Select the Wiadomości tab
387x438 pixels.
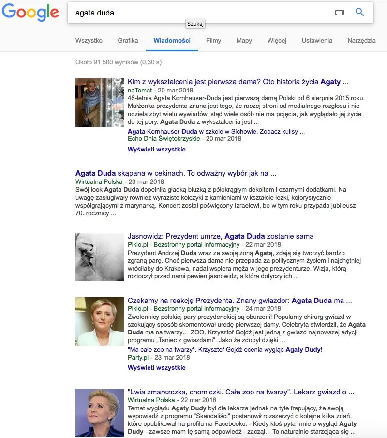[172, 41]
